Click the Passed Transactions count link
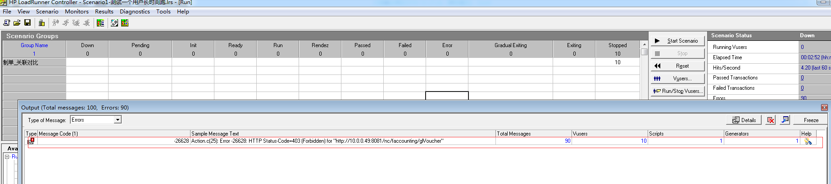The height and width of the screenshot is (184, 831). click(802, 78)
